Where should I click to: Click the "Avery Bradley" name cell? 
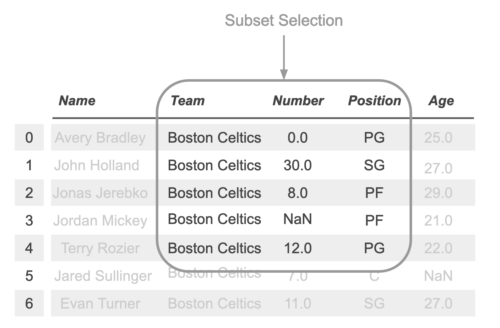tap(100, 138)
